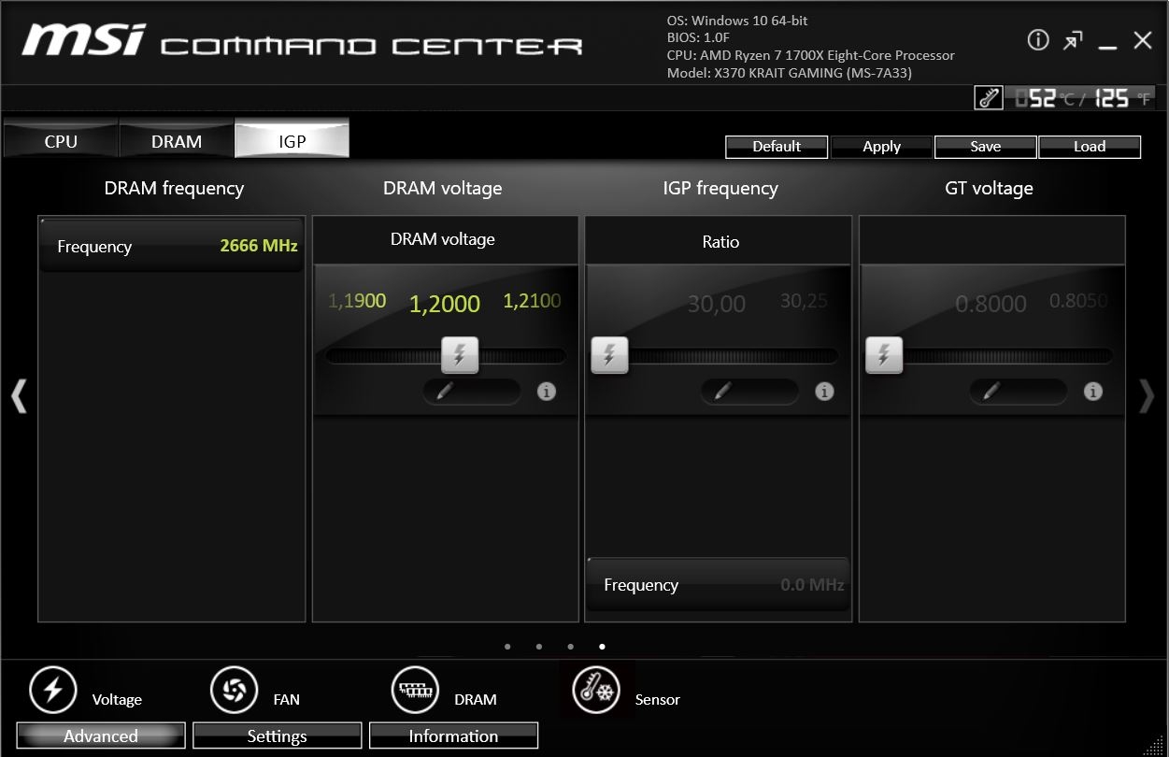The image size is (1169, 757).
Task: Select the second page indicator dot
Action: [x=539, y=646]
